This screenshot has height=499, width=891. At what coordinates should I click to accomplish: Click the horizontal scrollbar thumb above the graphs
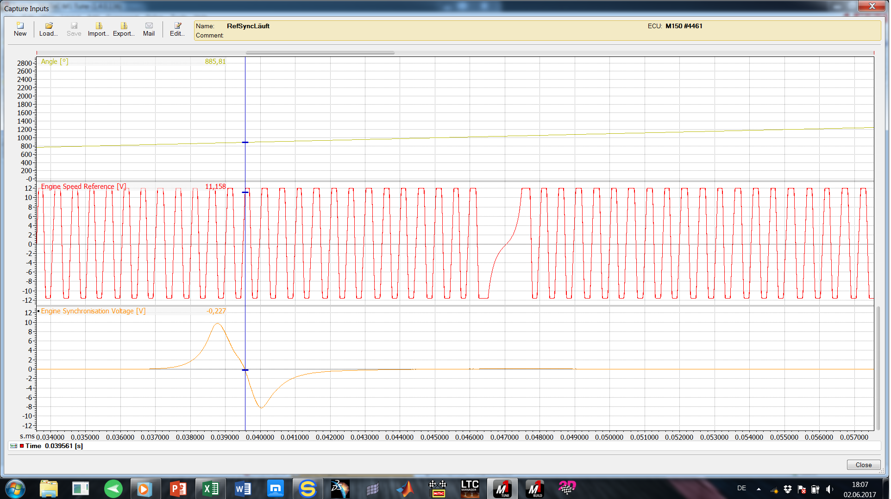coord(320,53)
